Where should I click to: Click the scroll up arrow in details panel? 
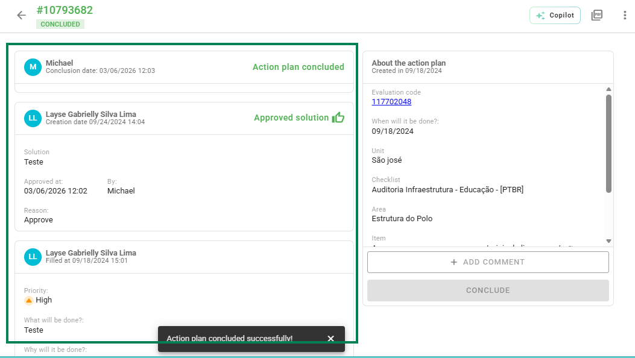coord(608,89)
